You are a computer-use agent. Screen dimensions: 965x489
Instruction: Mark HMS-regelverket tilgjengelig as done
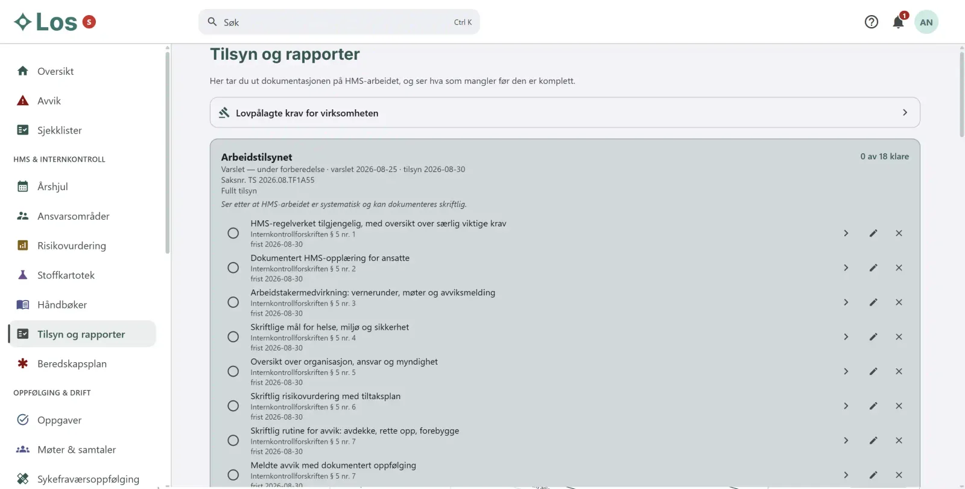pyautogui.click(x=233, y=233)
